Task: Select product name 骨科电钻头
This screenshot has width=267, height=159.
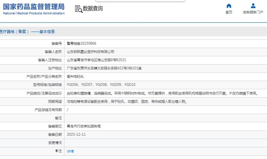Action: [75, 77]
